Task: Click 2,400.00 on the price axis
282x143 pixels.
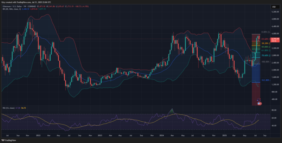Action: [275, 63]
